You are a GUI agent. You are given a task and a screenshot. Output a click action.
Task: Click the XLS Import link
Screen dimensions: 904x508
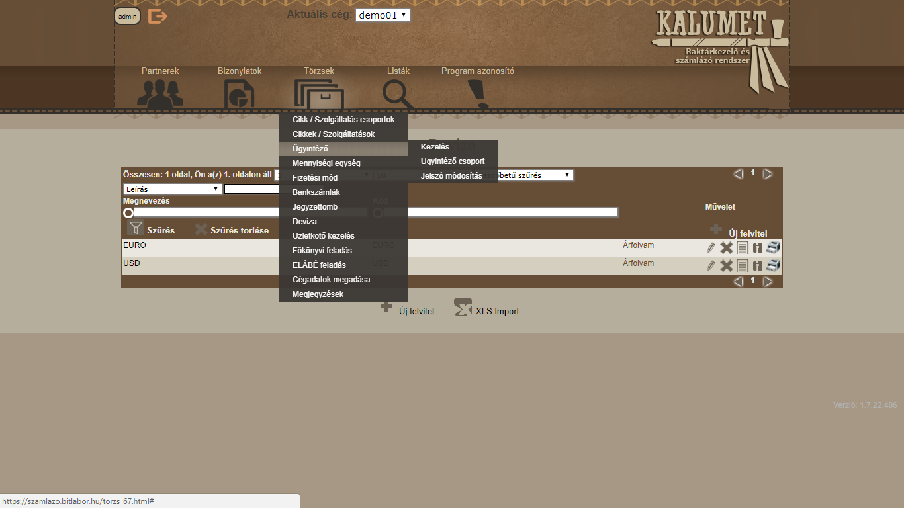coord(497,311)
